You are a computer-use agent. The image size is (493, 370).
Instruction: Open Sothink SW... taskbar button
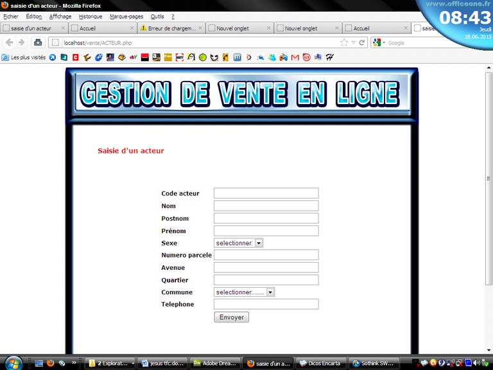pyautogui.click(x=374, y=363)
